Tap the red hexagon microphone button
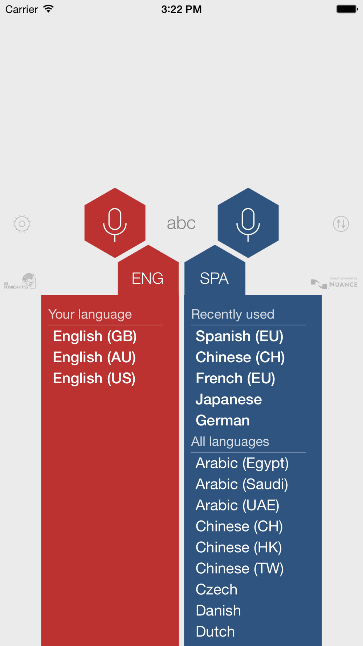 [115, 223]
